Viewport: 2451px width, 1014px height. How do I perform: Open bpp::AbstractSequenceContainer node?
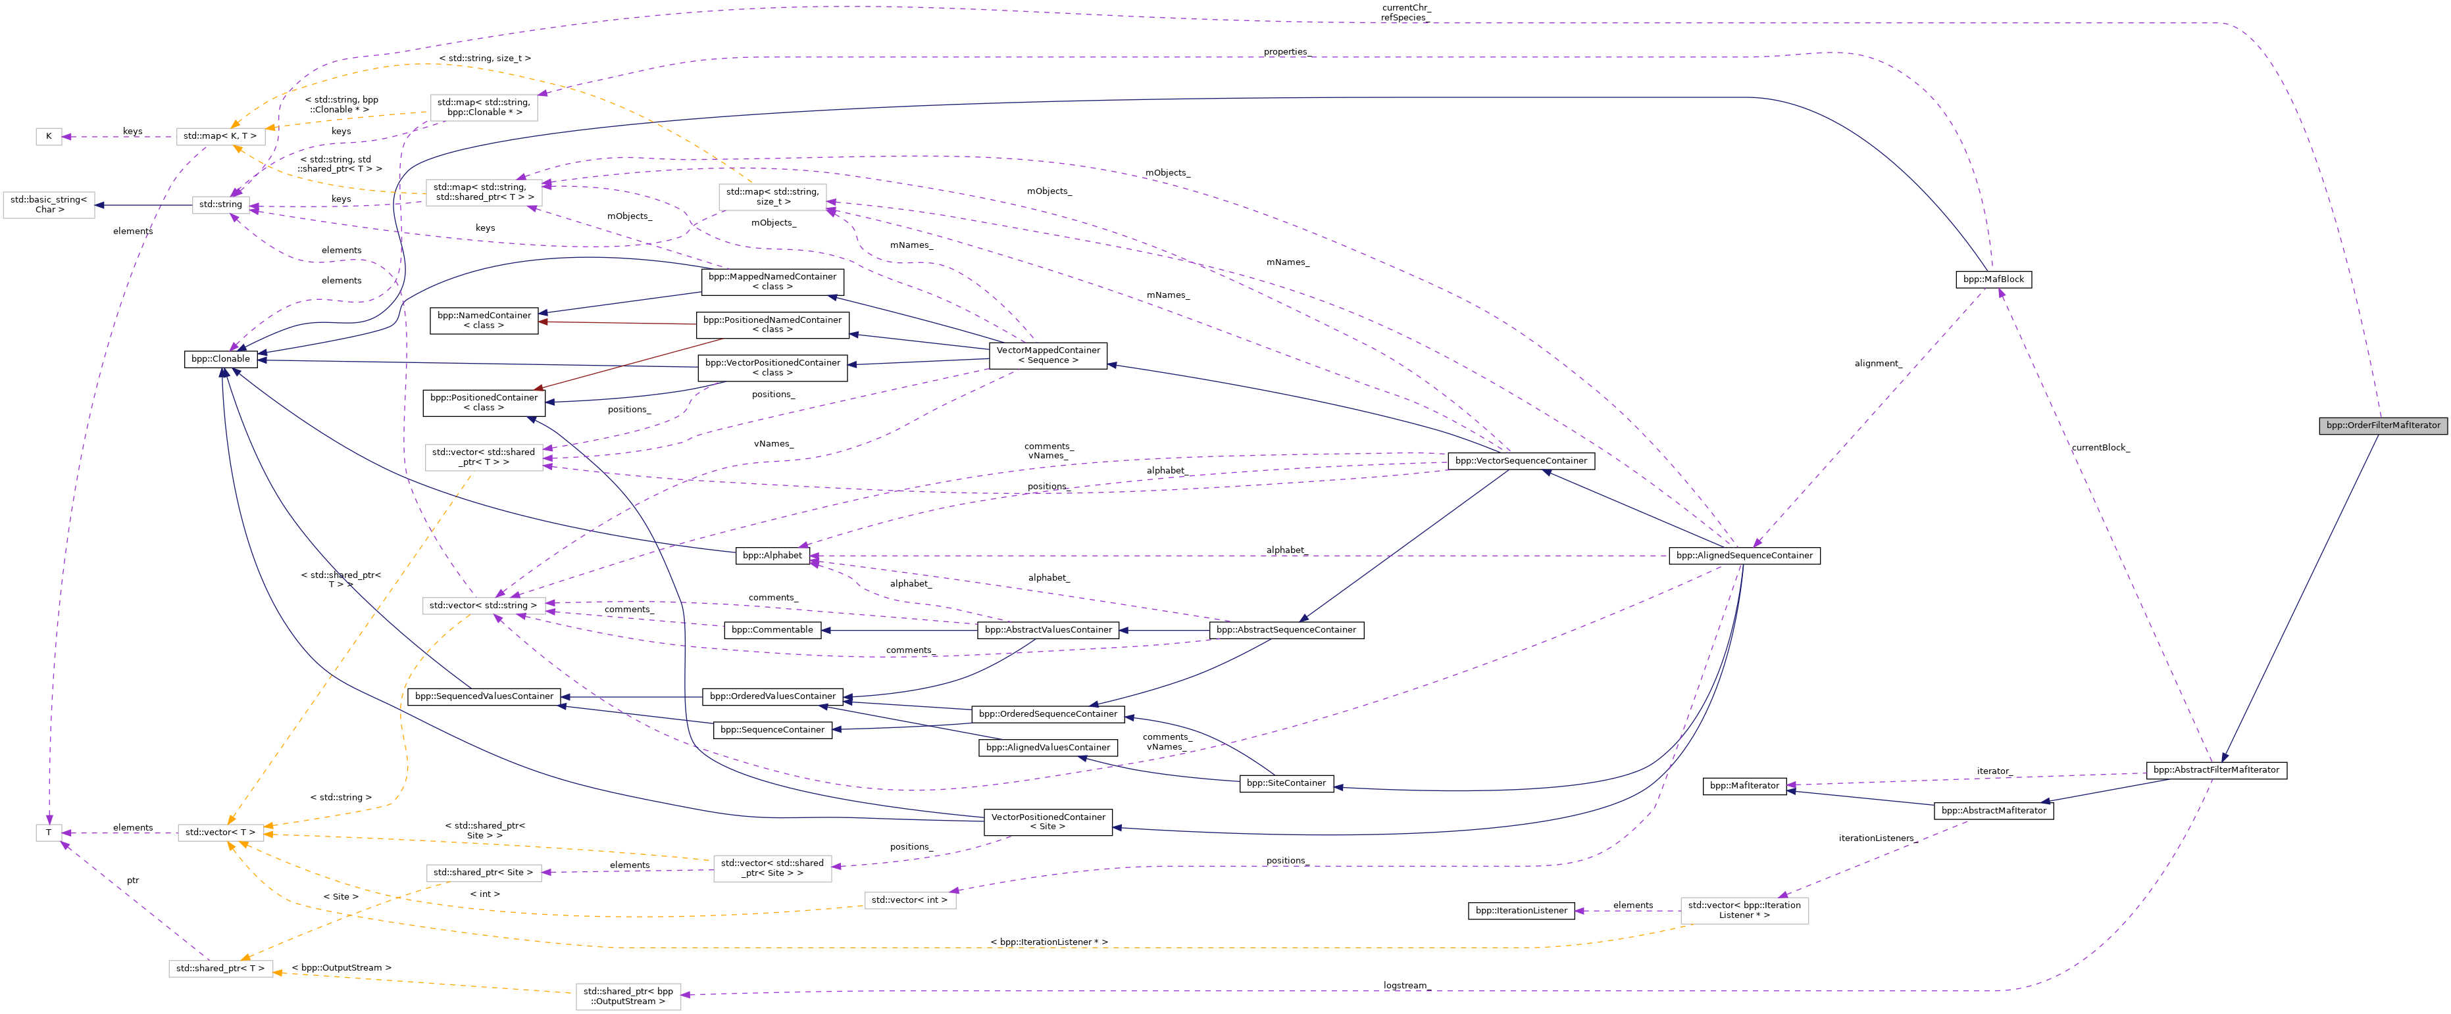(1286, 630)
